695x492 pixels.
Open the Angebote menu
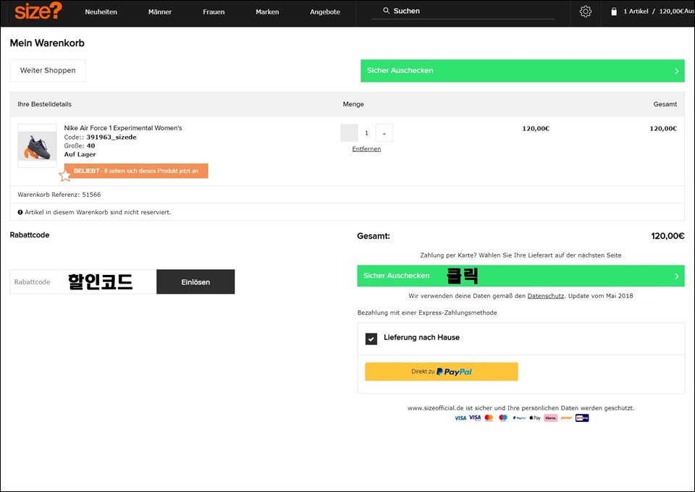[x=325, y=12]
